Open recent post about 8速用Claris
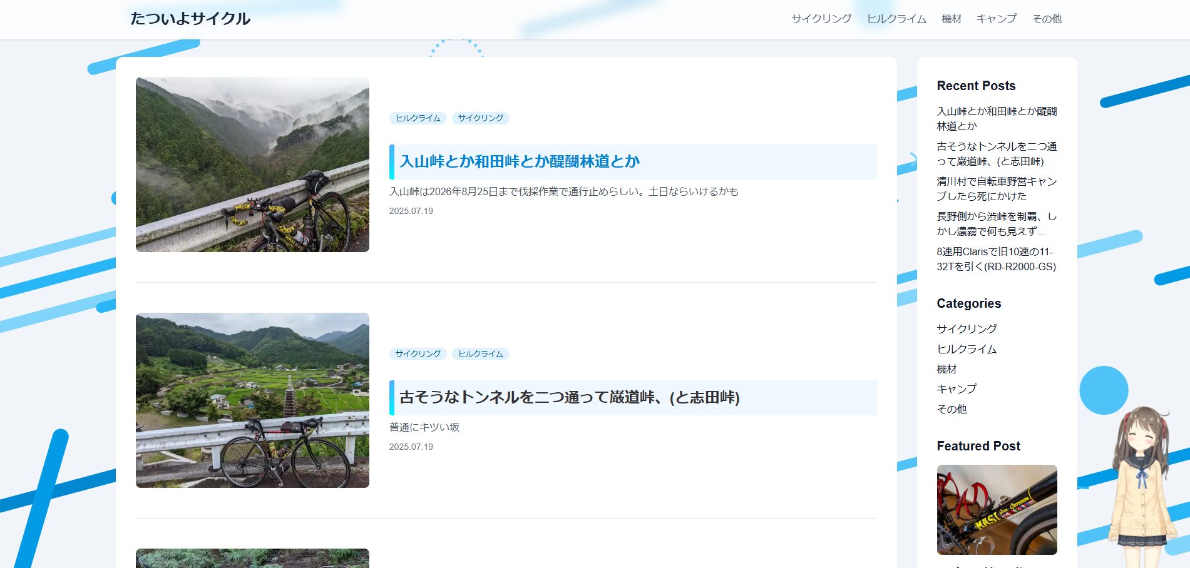1190x568 pixels. [996, 259]
